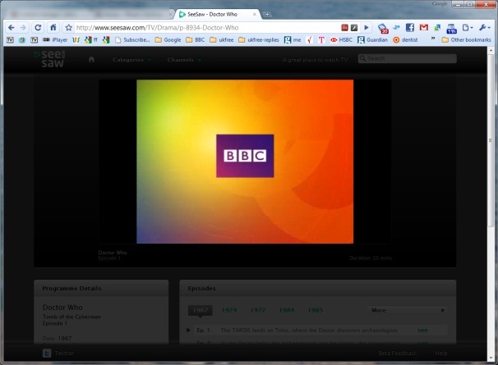Click the SeeSaw home icon in site header
The width and height of the screenshot is (498, 365).
(91, 59)
